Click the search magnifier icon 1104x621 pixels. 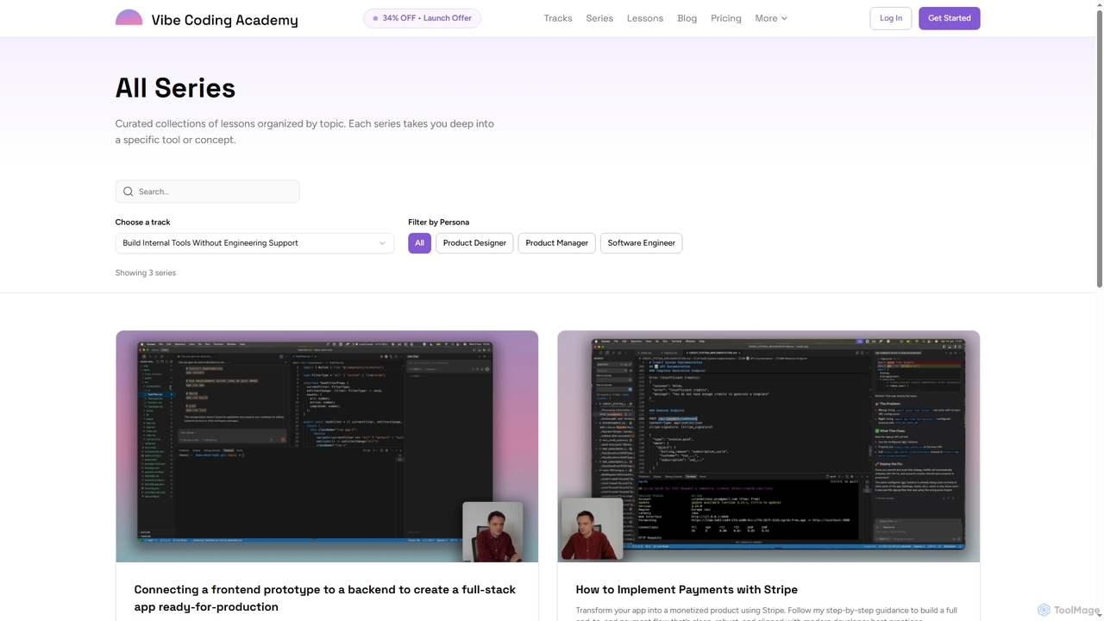[x=129, y=191]
